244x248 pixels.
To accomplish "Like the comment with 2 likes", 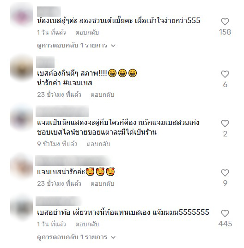I will click(225, 124).
